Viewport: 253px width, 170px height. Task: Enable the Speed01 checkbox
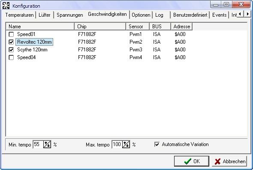(11, 34)
